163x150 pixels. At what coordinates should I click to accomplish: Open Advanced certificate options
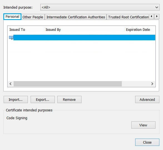(147, 99)
